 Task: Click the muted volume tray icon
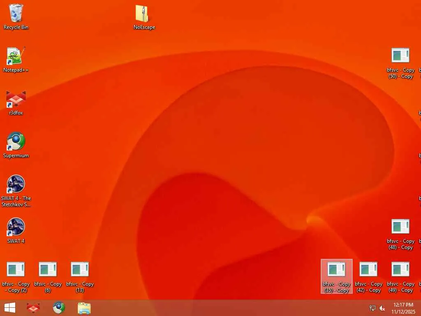click(x=382, y=308)
